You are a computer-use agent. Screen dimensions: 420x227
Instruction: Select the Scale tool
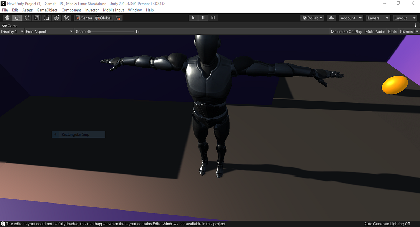37,18
